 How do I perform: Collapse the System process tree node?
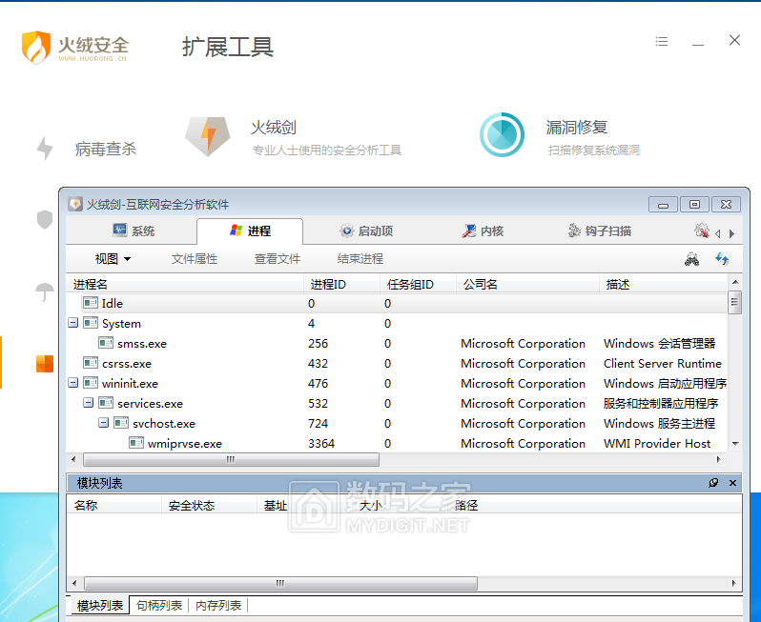pyautogui.click(x=72, y=323)
